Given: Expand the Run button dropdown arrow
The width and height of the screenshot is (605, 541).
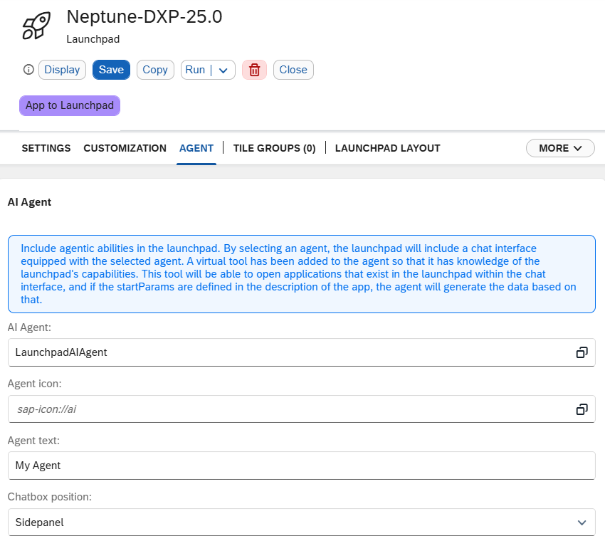Looking at the screenshot, I should [223, 70].
